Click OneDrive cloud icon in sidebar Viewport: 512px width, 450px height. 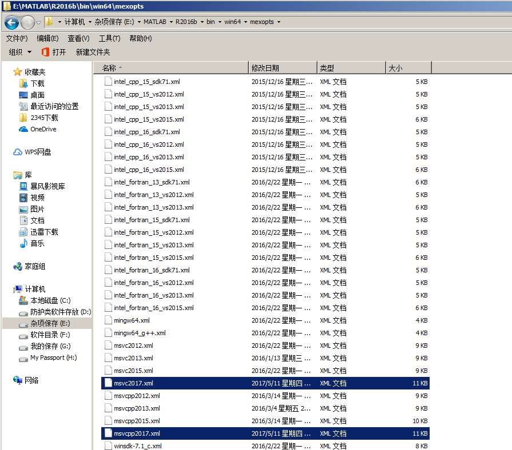(23, 129)
